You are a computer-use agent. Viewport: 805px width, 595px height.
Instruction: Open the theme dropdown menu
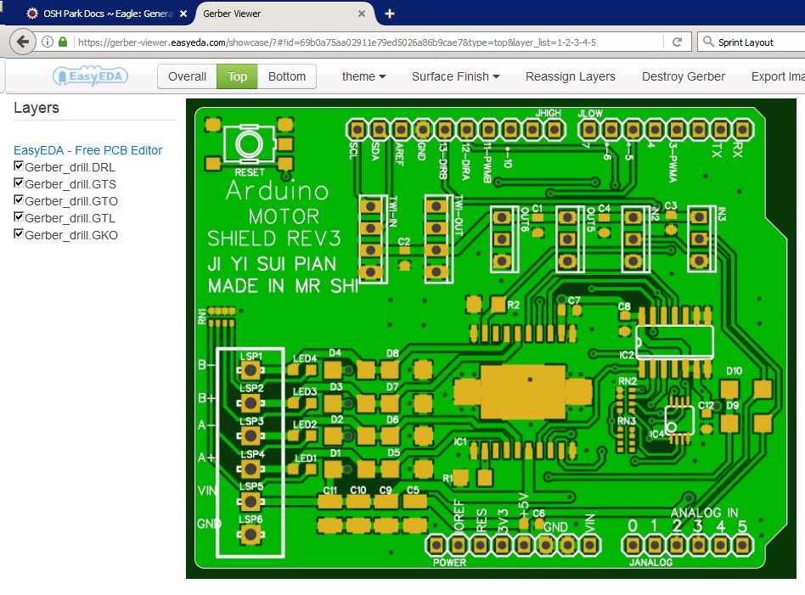pos(363,76)
